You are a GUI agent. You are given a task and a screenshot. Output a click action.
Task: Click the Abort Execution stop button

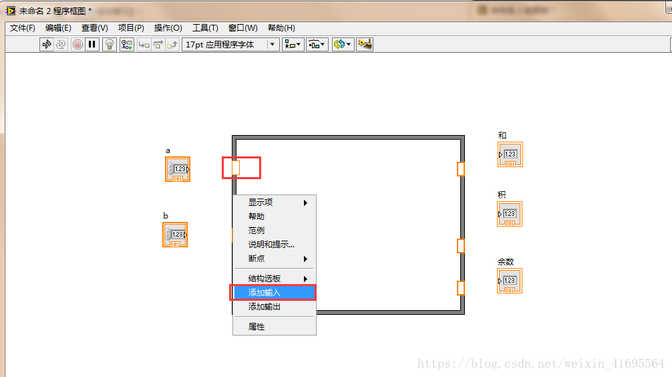point(77,44)
